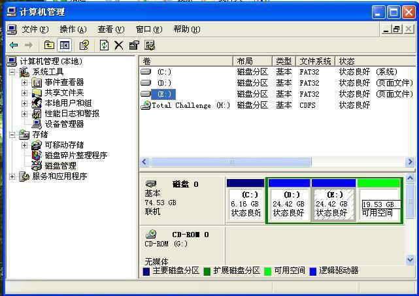Image resolution: width=419 pixels, height=296 pixels.
Task: Click the delete X toolbar icon
Action: point(118,45)
